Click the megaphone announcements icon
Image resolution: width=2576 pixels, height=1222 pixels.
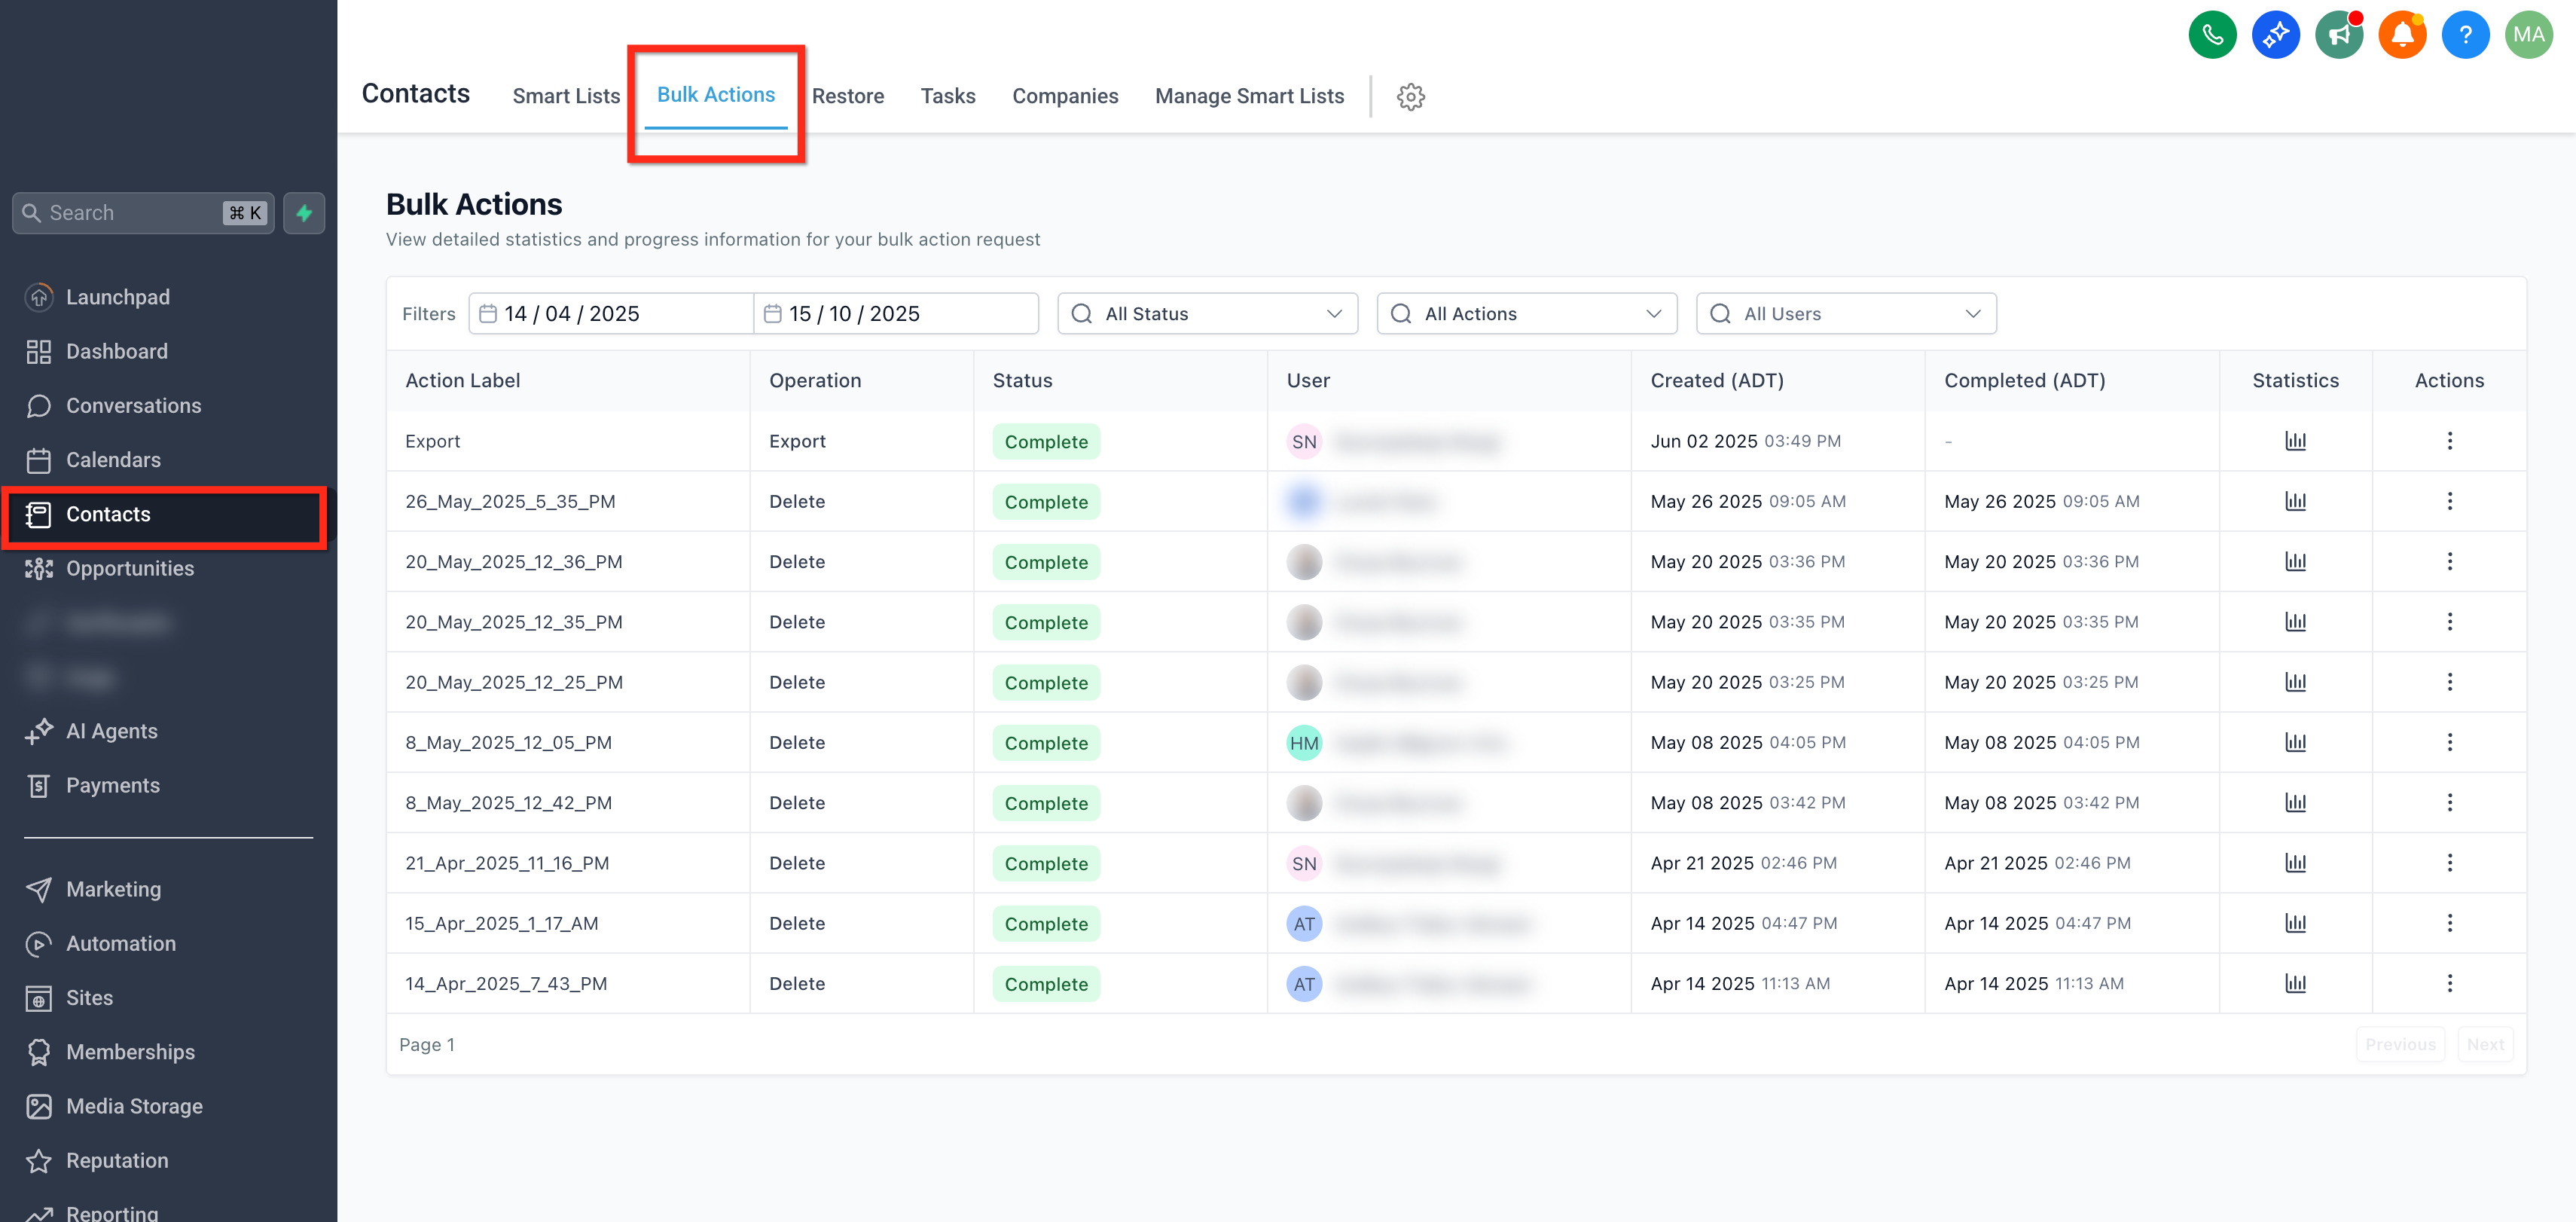[2339, 35]
